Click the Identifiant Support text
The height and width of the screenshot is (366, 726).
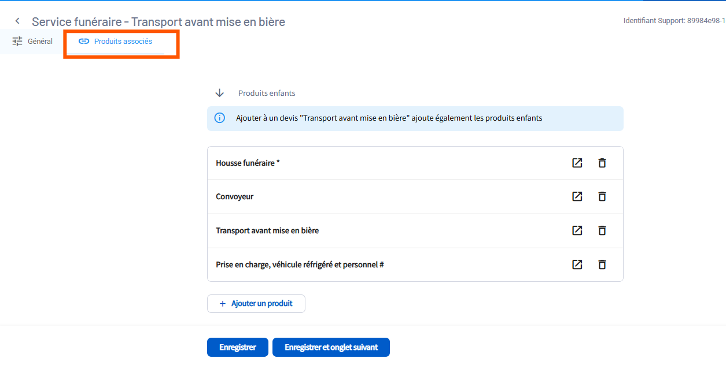(x=674, y=20)
